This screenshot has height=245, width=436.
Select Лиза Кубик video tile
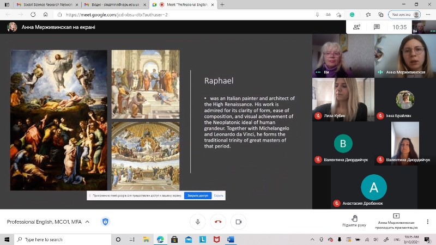point(343,100)
